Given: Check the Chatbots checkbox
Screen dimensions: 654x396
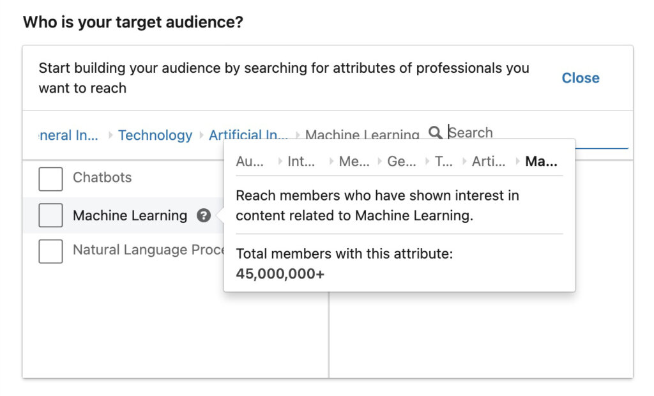Looking at the screenshot, I should [x=50, y=179].
